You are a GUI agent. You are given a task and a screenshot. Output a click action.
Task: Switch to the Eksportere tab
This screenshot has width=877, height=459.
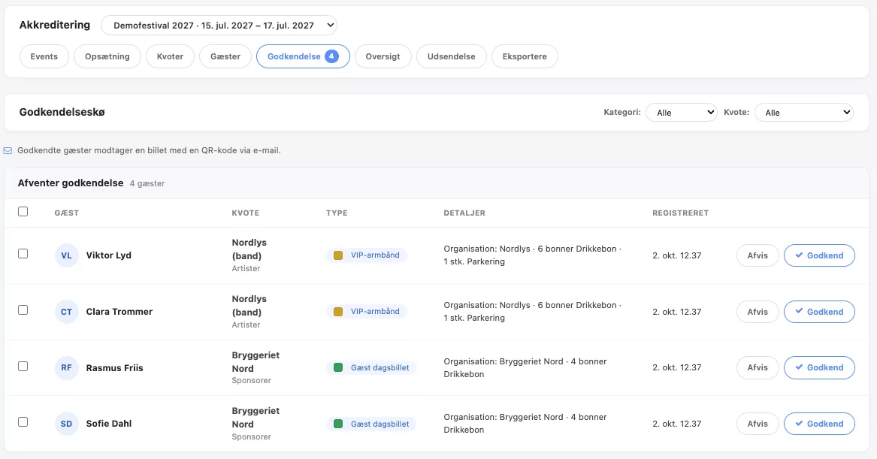click(525, 56)
